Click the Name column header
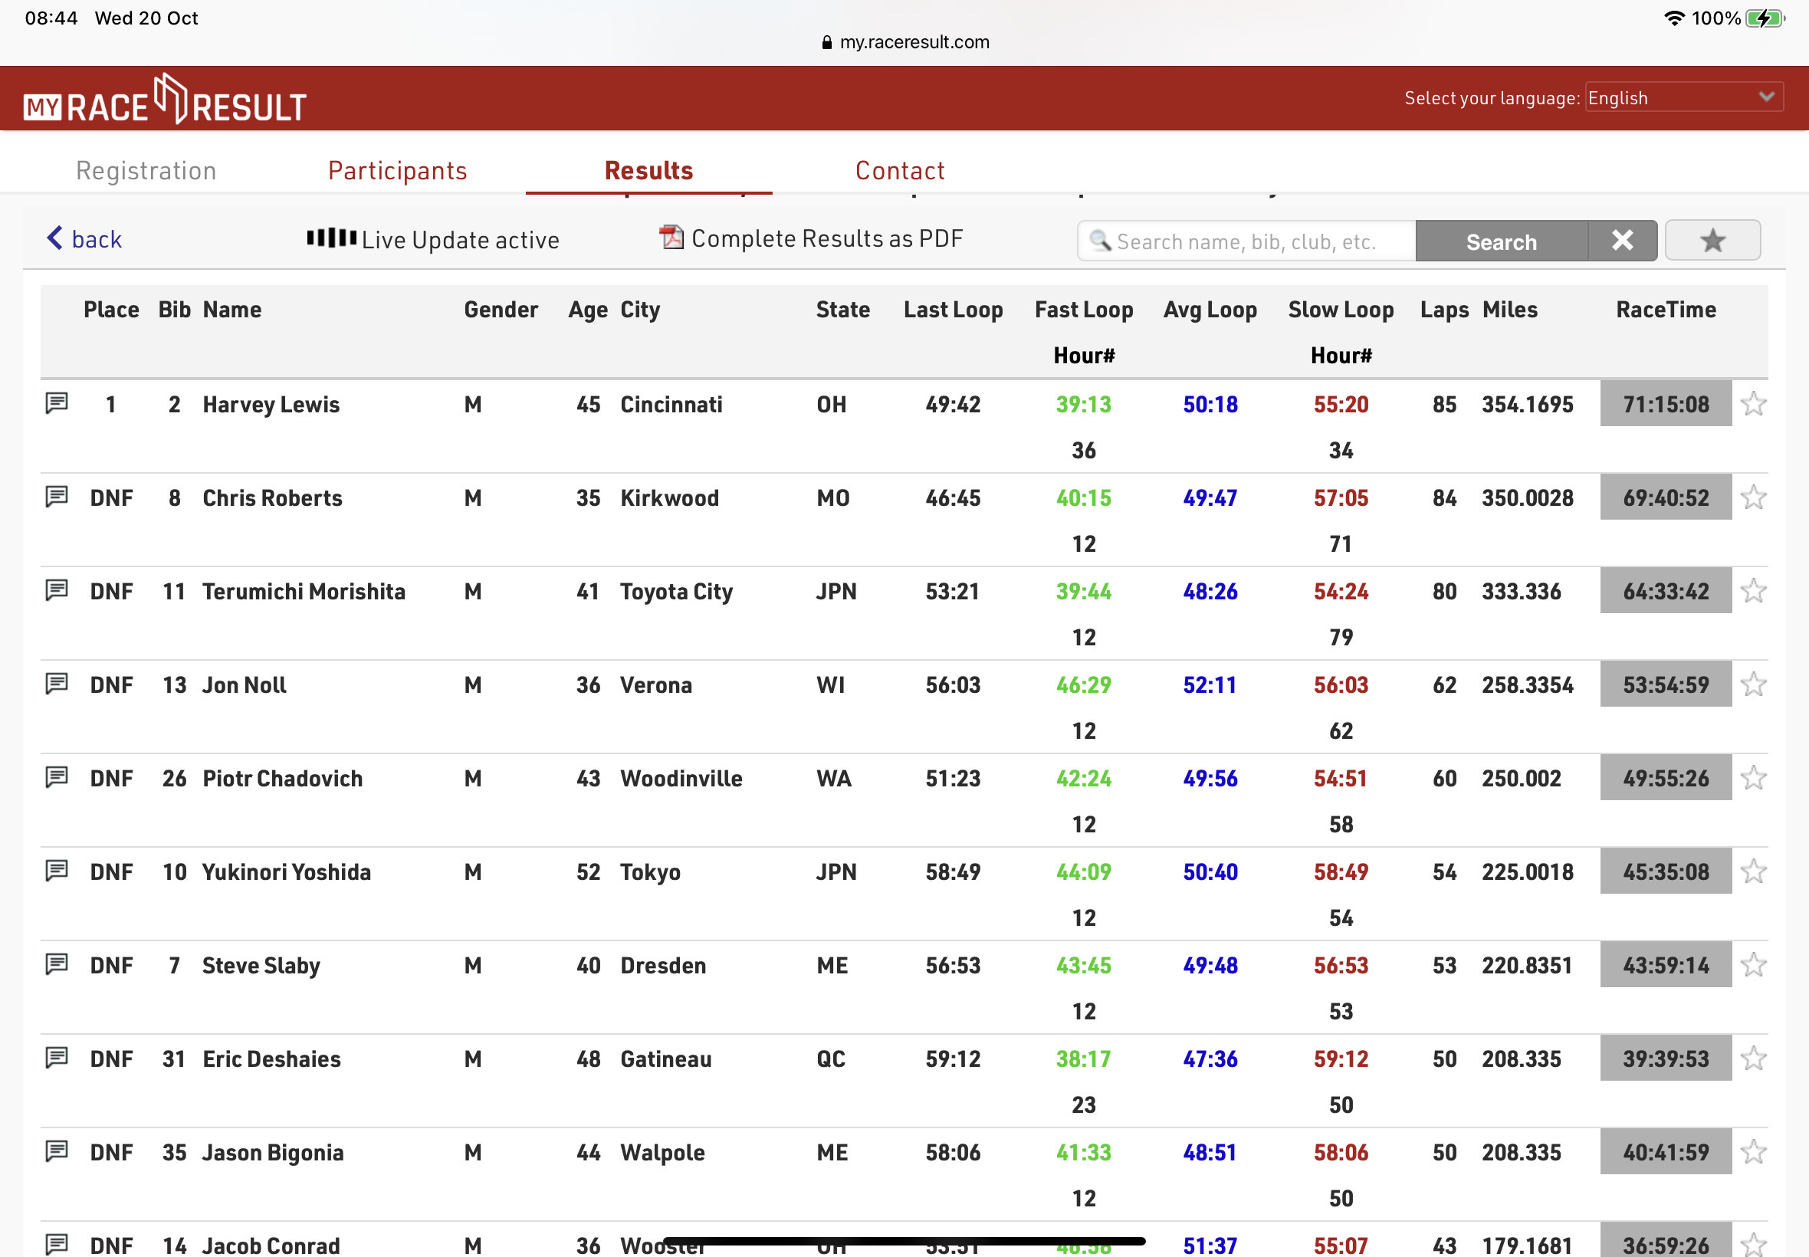 pyautogui.click(x=232, y=310)
